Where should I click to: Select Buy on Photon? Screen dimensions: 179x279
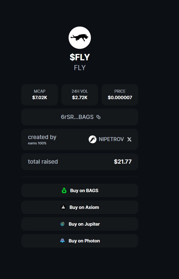(x=79, y=241)
